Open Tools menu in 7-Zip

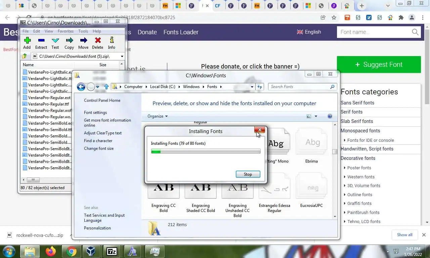(83, 31)
